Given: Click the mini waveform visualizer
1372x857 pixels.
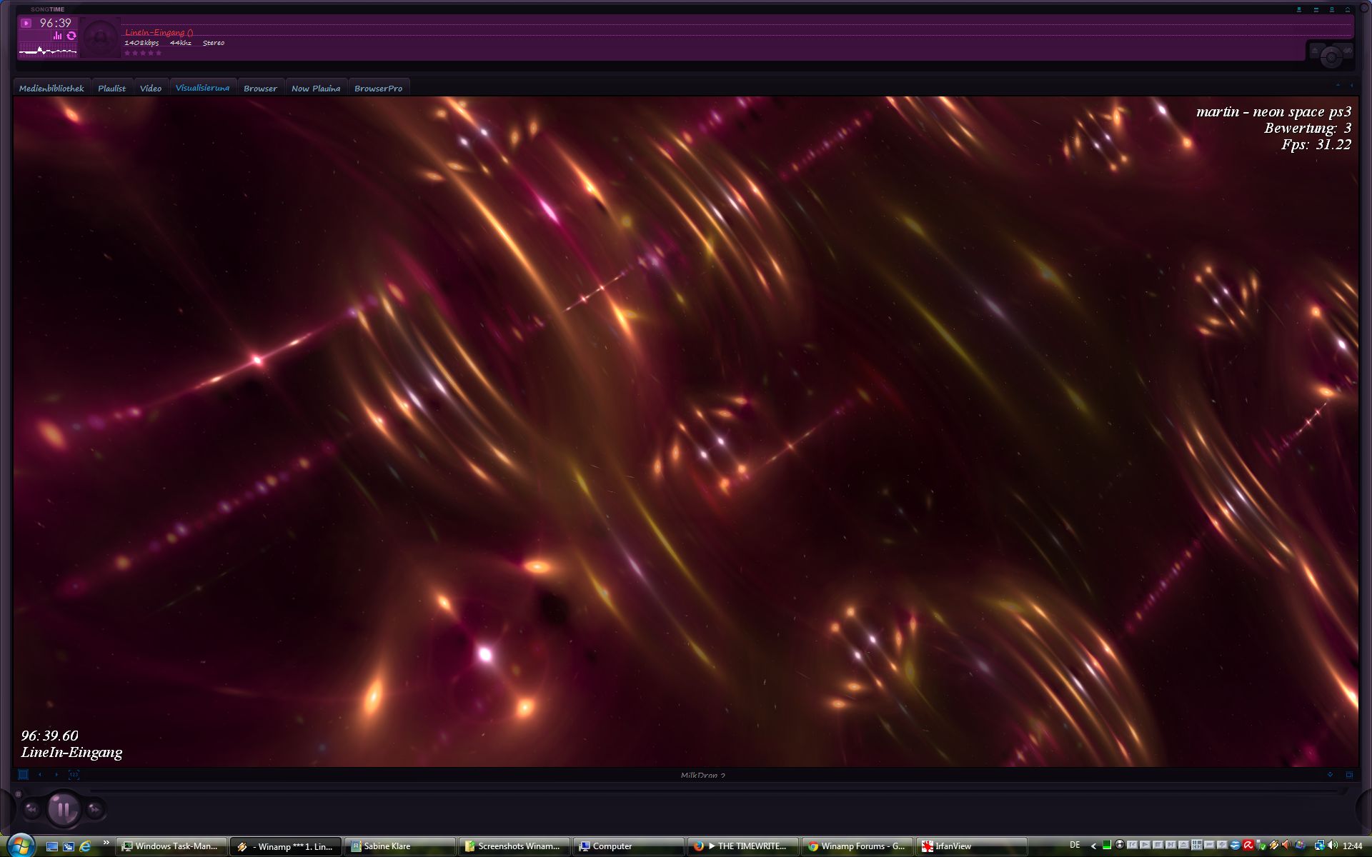Looking at the screenshot, I should 48,49.
